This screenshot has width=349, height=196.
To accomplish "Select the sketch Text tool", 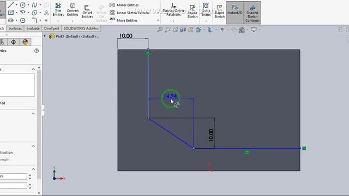I will point(46,13).
